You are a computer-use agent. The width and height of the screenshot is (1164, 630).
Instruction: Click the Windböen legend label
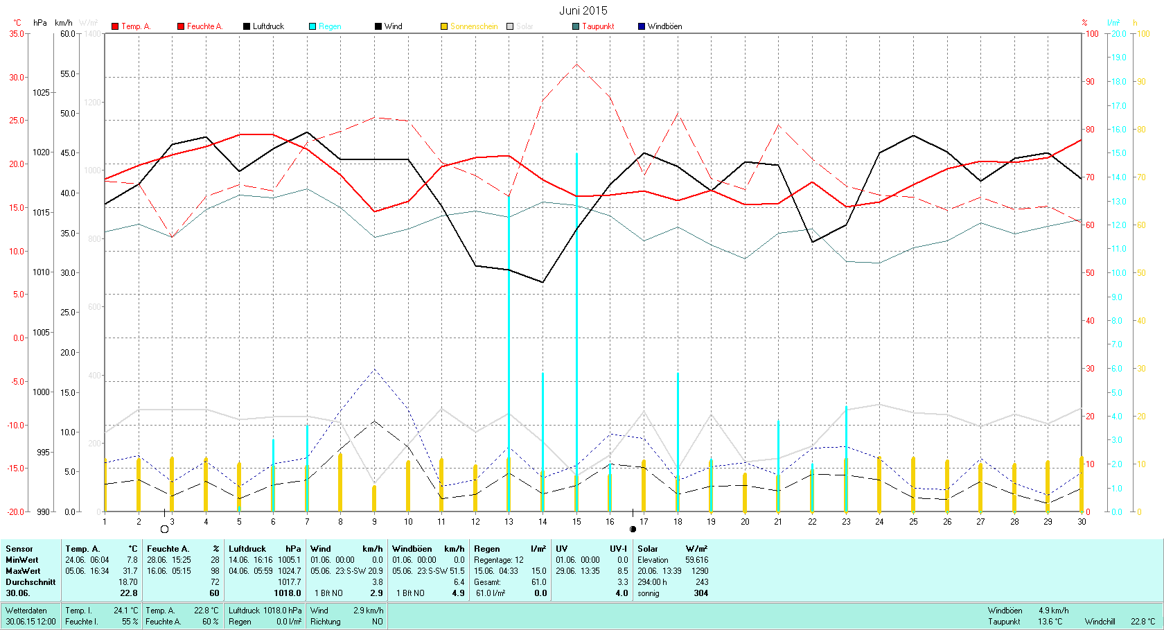665,26
